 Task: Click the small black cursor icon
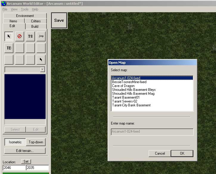coord(41,60)
